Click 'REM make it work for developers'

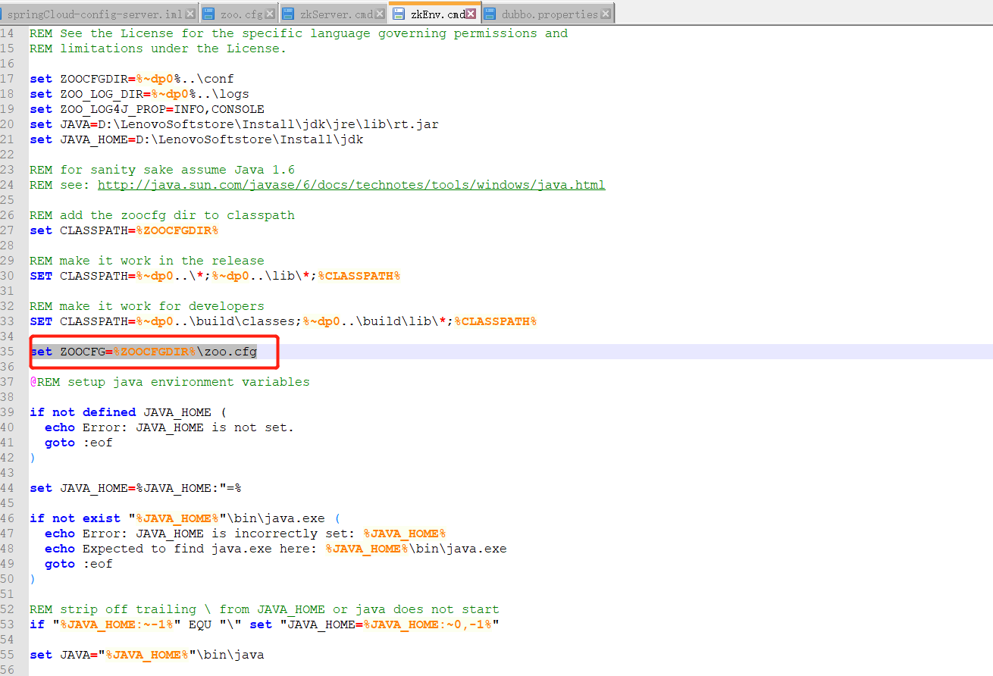pos(147,306)
